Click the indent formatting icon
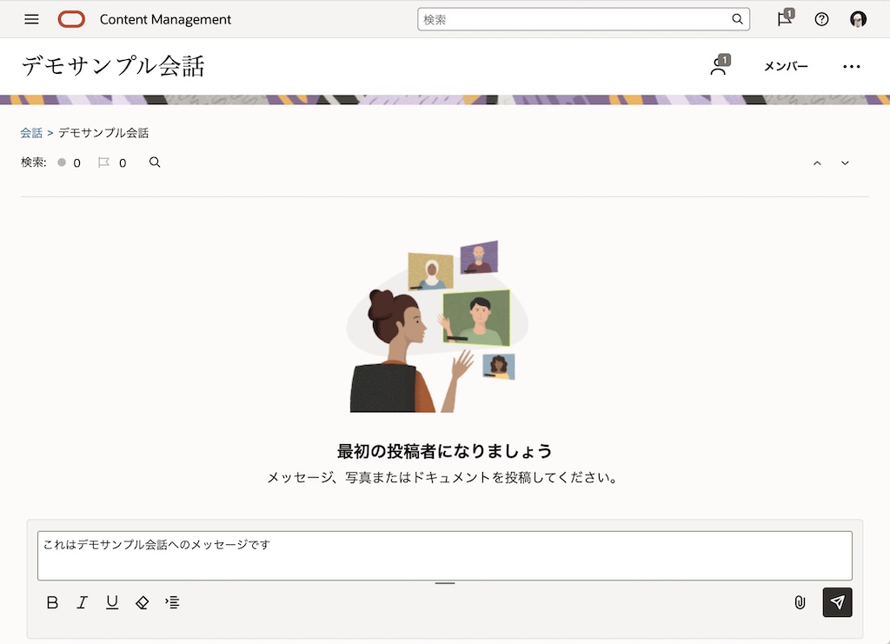This screenshot has width=890, height=644. (x=172, y=602)
